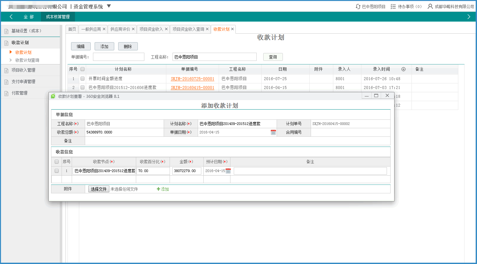Switch to the 项目资金收入 tab
This screenshot has width=477, height=264.
coord(151,29)
